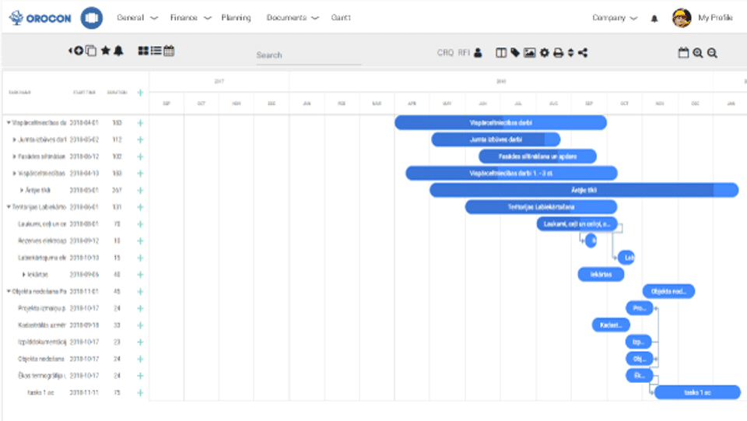The width and height of the screenshot is (747, 421).
Task: Switch to grid tile view
Action: [x=143, y=51]
